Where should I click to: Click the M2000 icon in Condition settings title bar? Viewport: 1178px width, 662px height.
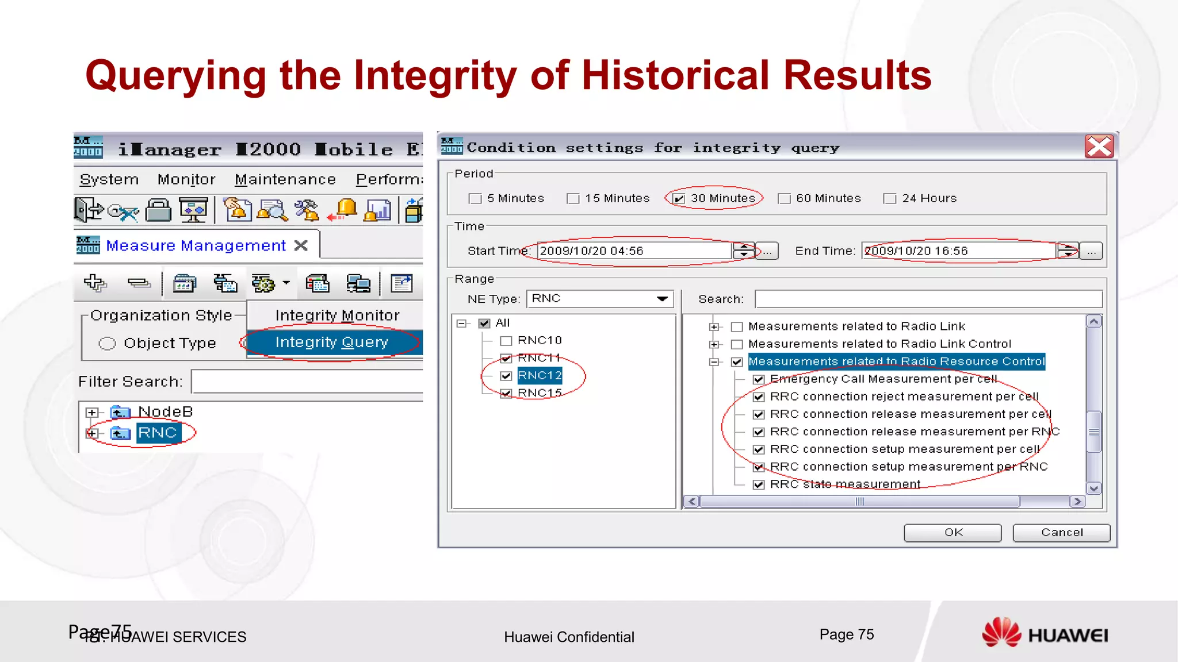[x=452, y=146]
